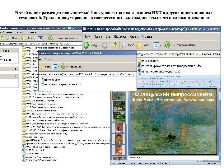Image resolution: width=224 pixels, height=168 pixels.
Task: Click Up folder icon in 10 кл window
Action: [2, 38]
